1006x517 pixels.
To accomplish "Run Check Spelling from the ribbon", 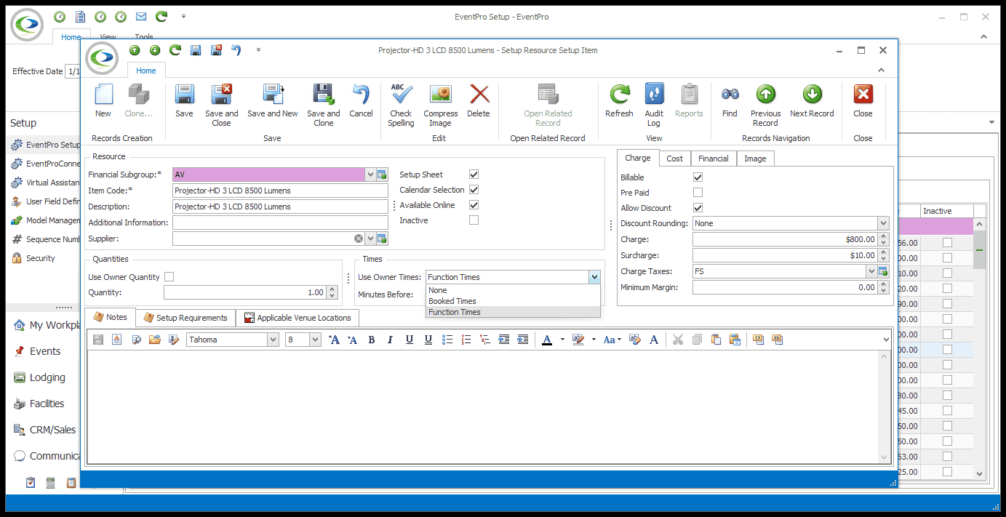I will pos(401,105).
